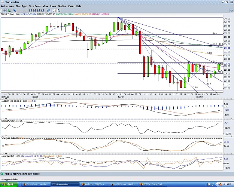234x187 pixels.
Task: Select the MAB(1) 200 moving average legend
Action: pyautogui.click(x=46, y=14)
